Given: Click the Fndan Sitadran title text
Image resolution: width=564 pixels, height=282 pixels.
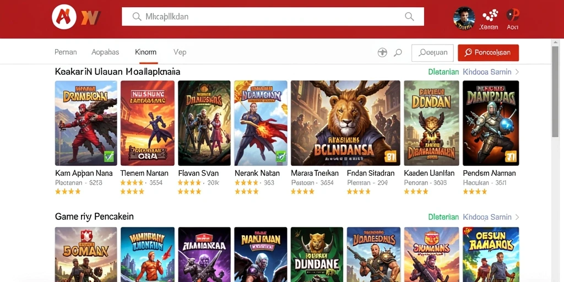Looking at the screenshot, I should 371,173.
